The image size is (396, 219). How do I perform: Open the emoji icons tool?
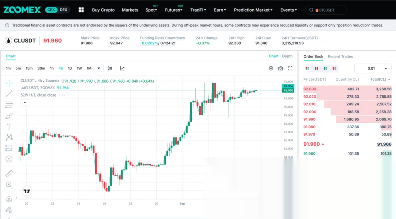point(9,159)
